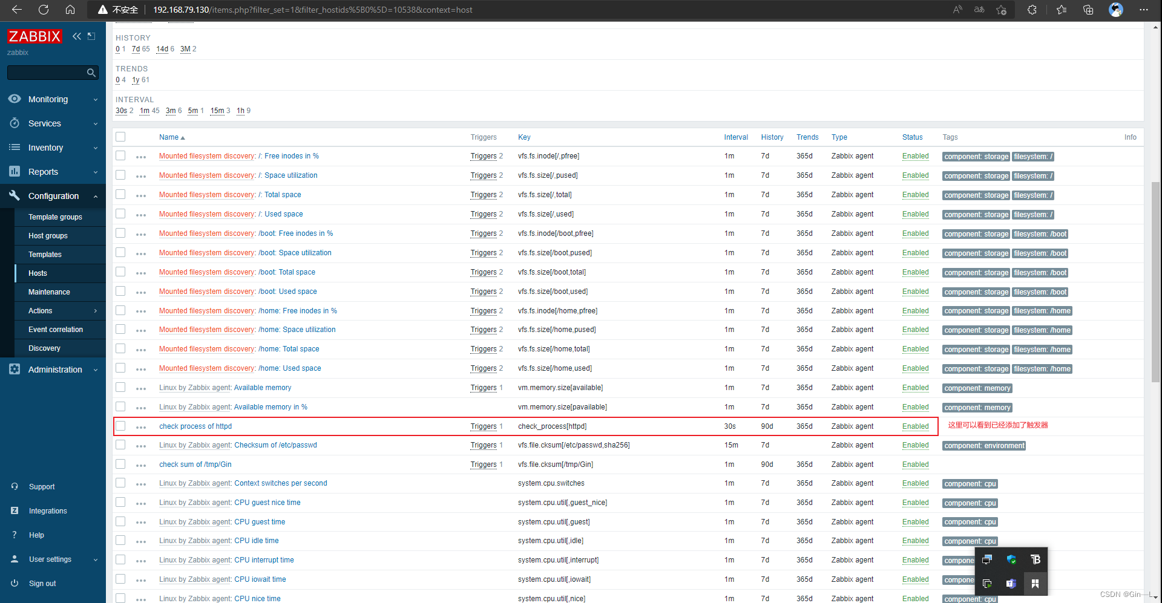Click the sidebar search input field
Screen dimensions: 1162x603
tap(47, 73)
